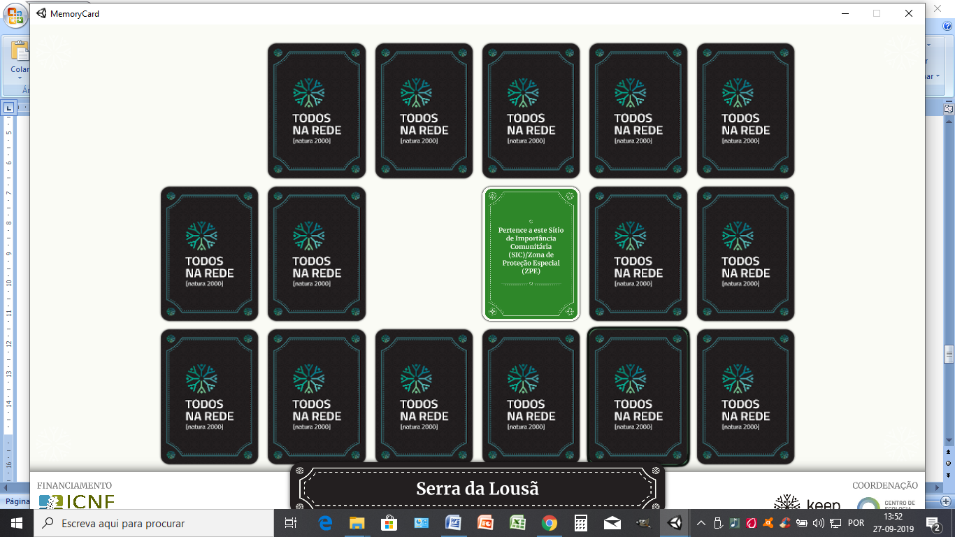Flip the leftmost card in the middle row
Image resolution: width=955 pixels, height=537 pixels.
coord(209,254)
